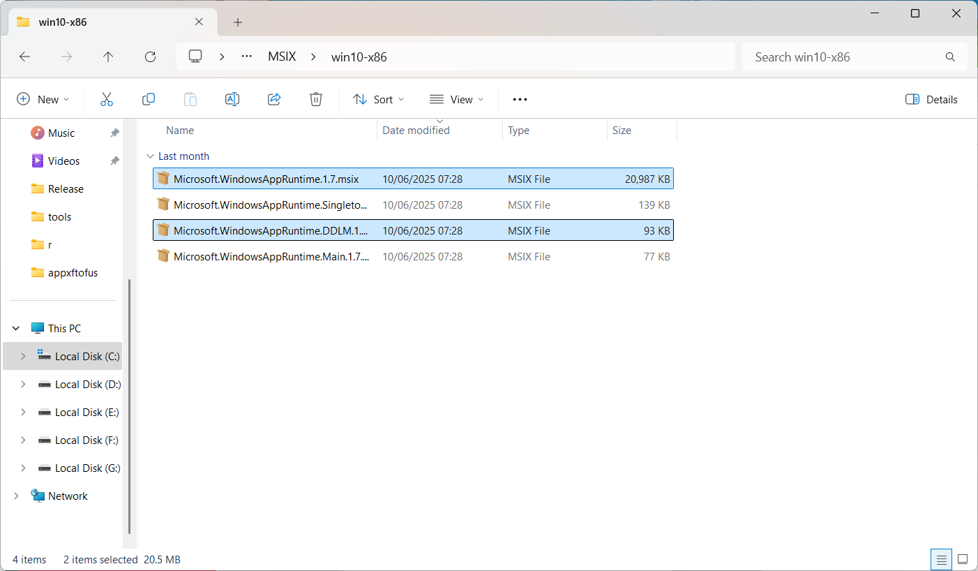Viewport: 978px width, 571px height.
Task: Share the selected files
Action: point(273,99)
